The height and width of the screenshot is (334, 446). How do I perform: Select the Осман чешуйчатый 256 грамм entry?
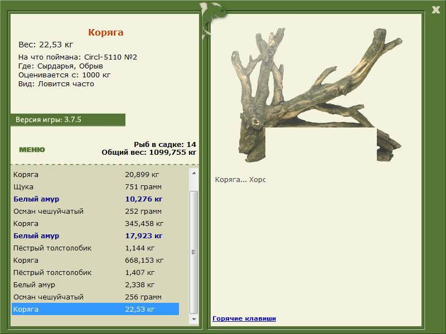click(x=95, y=297)
